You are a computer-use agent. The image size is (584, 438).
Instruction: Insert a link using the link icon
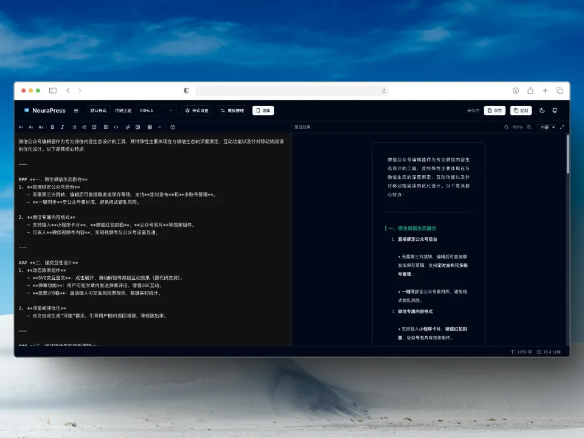click(128, 127)
